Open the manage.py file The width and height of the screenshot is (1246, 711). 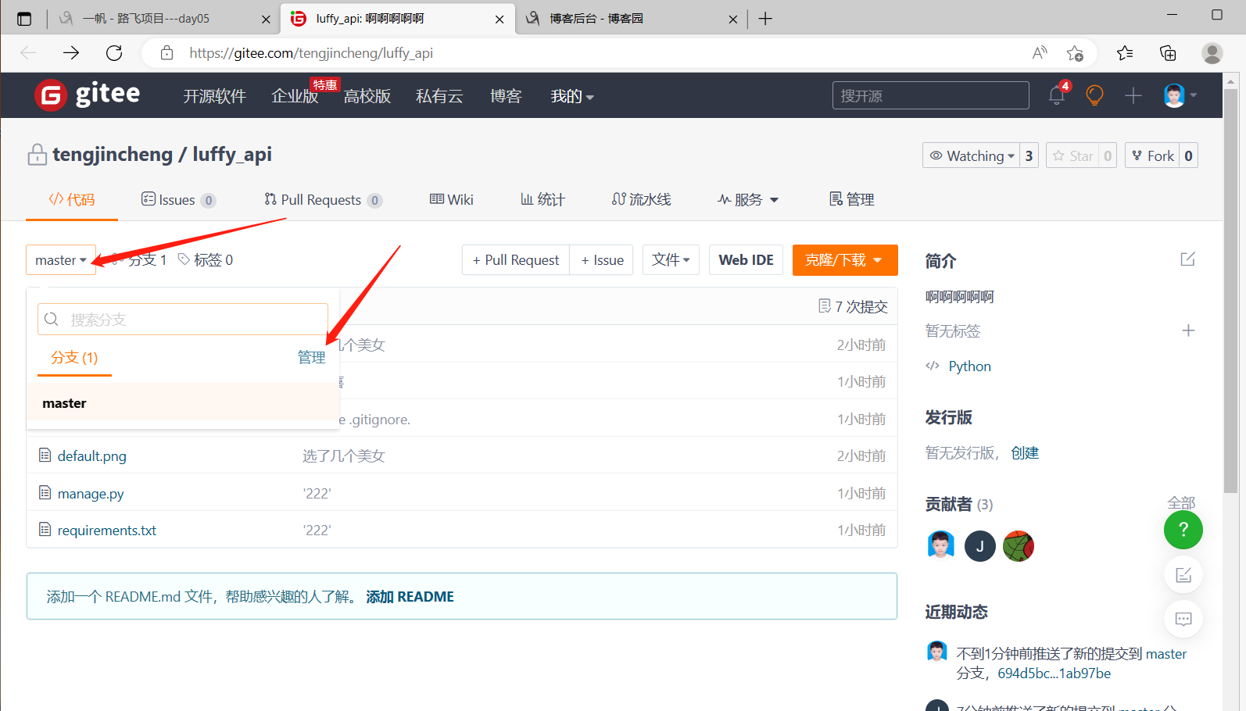pos(91,494)
